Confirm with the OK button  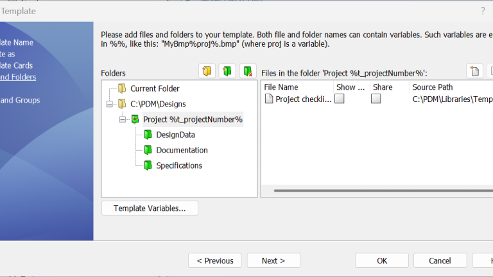coord(382,261)
